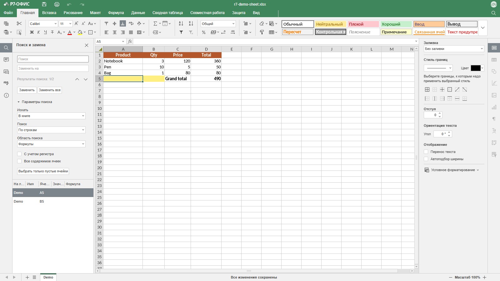Screen dimensions: 500x281
Task: Check the 'Все содержимое ячеек' option
Action: pos(19,161)
